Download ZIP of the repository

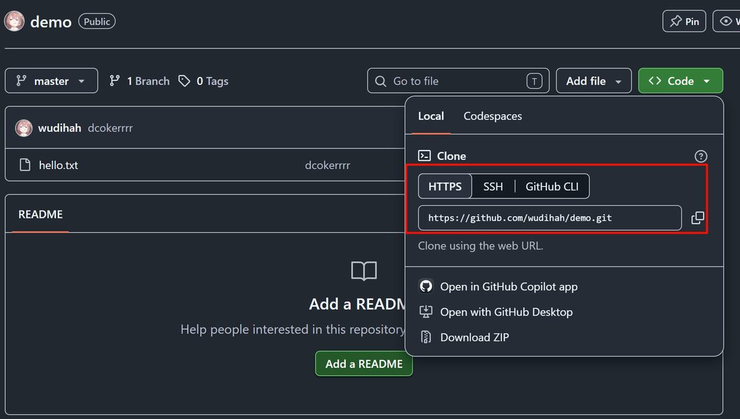(474, 338)
